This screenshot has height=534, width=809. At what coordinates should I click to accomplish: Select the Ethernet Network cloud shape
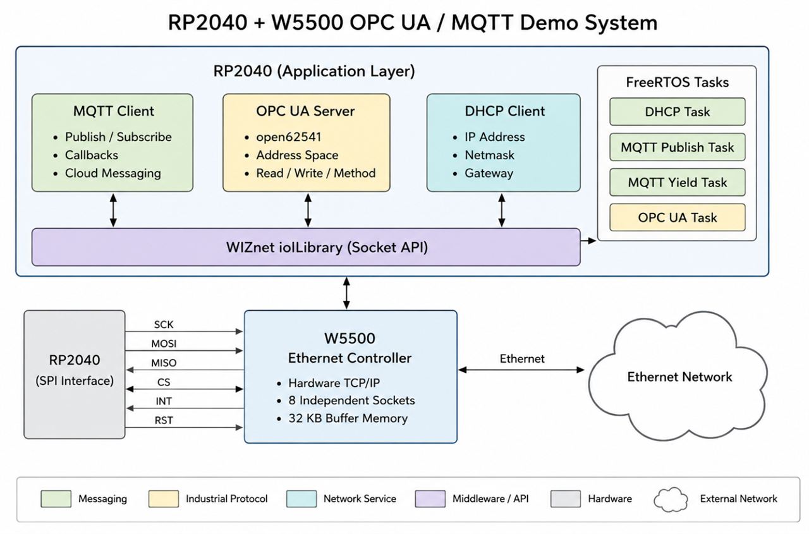pyautogui.click(x=678, y=375)
